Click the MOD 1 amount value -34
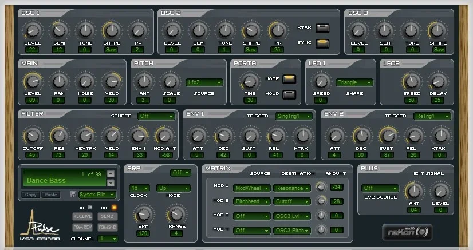 point(336,187)
